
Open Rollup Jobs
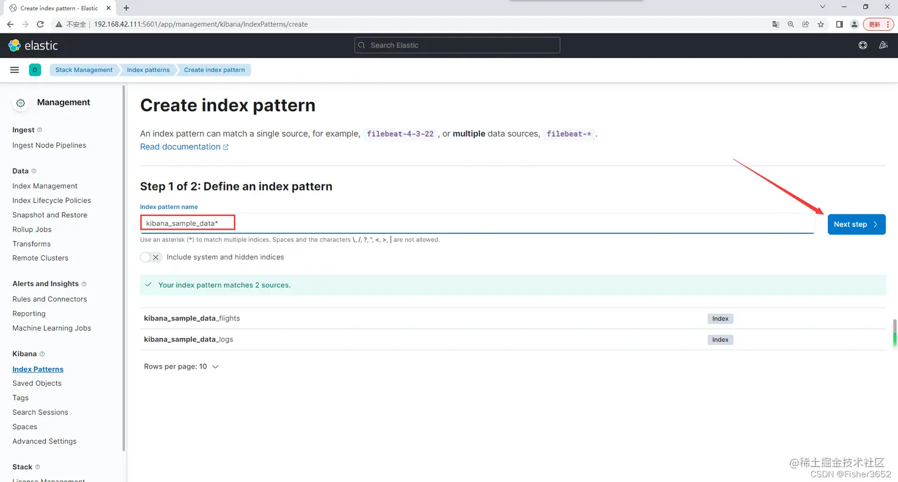click(x=32, y=230)
